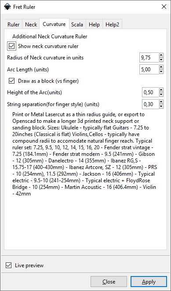Open the Help2 tab
171x291 pixels.
click(112, 25)
